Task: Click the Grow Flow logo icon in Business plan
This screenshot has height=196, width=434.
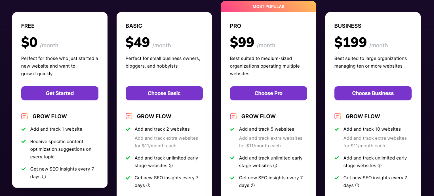Action: coord(338,116)
